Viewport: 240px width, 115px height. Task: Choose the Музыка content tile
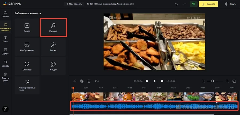(x=53, y=28)
